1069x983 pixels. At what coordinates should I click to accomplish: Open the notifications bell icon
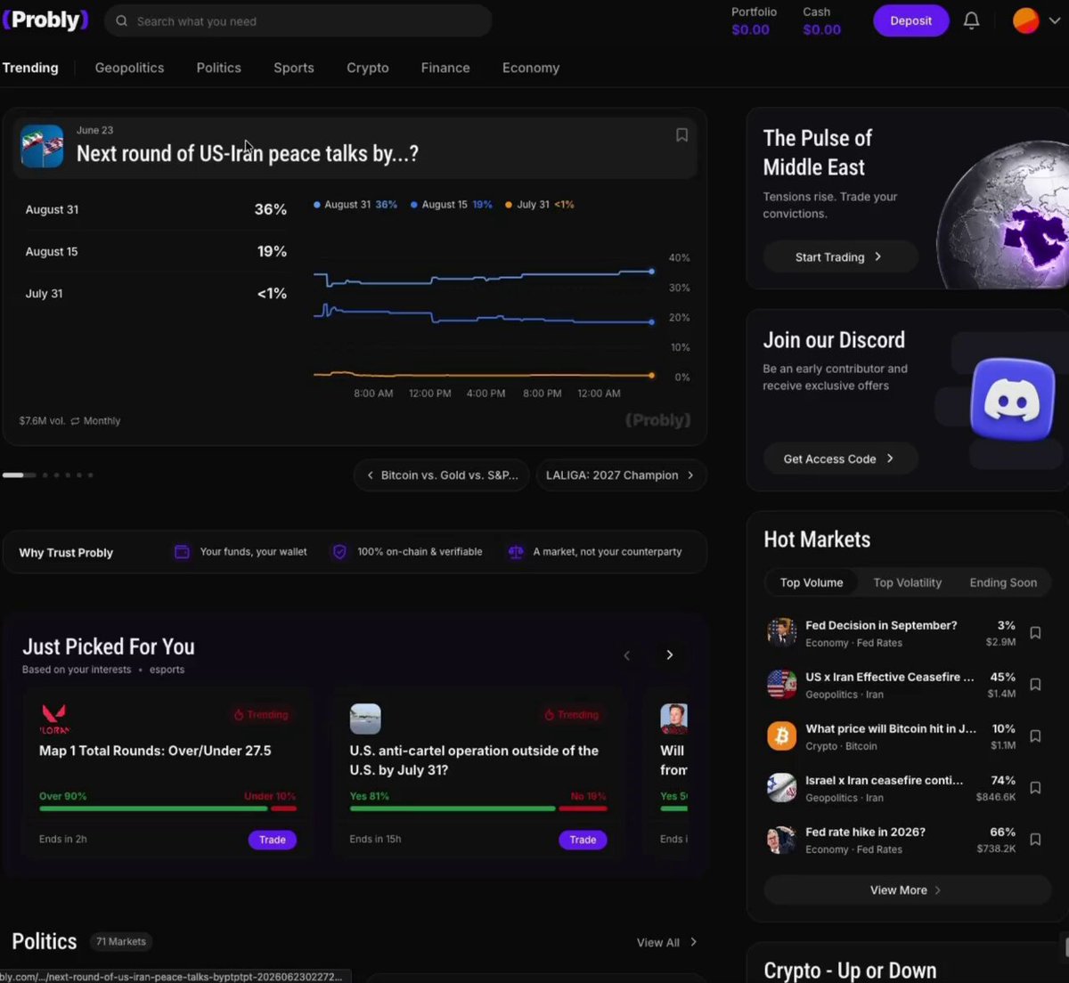coord(972,20)
